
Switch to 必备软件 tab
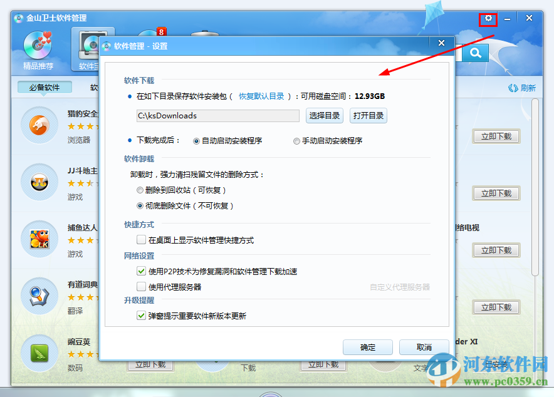click(44, 88)
